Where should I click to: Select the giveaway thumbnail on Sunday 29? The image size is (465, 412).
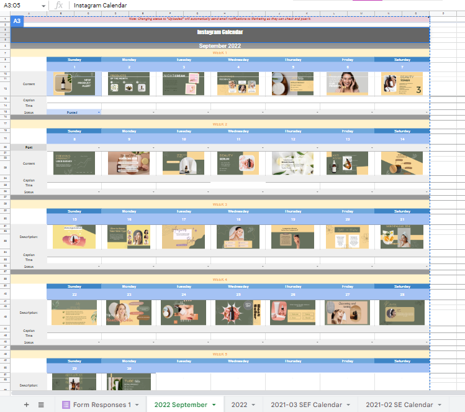point(74,382)
